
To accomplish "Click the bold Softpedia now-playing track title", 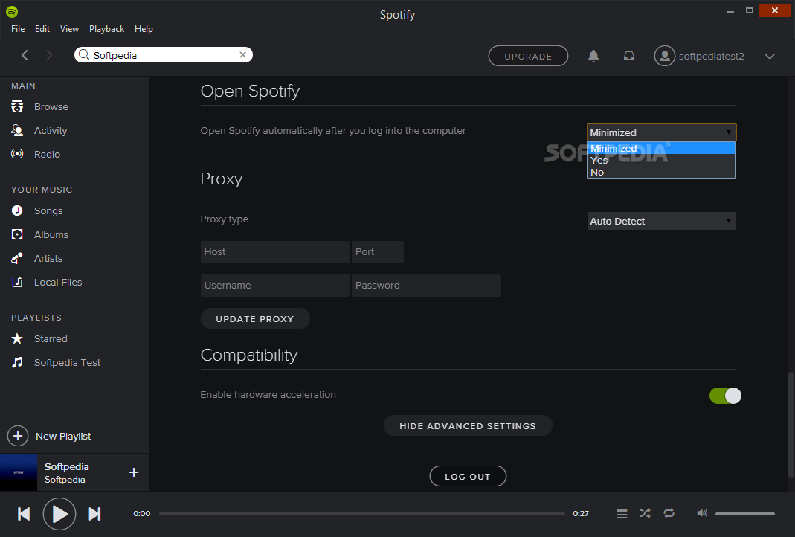I will [66, 466].
